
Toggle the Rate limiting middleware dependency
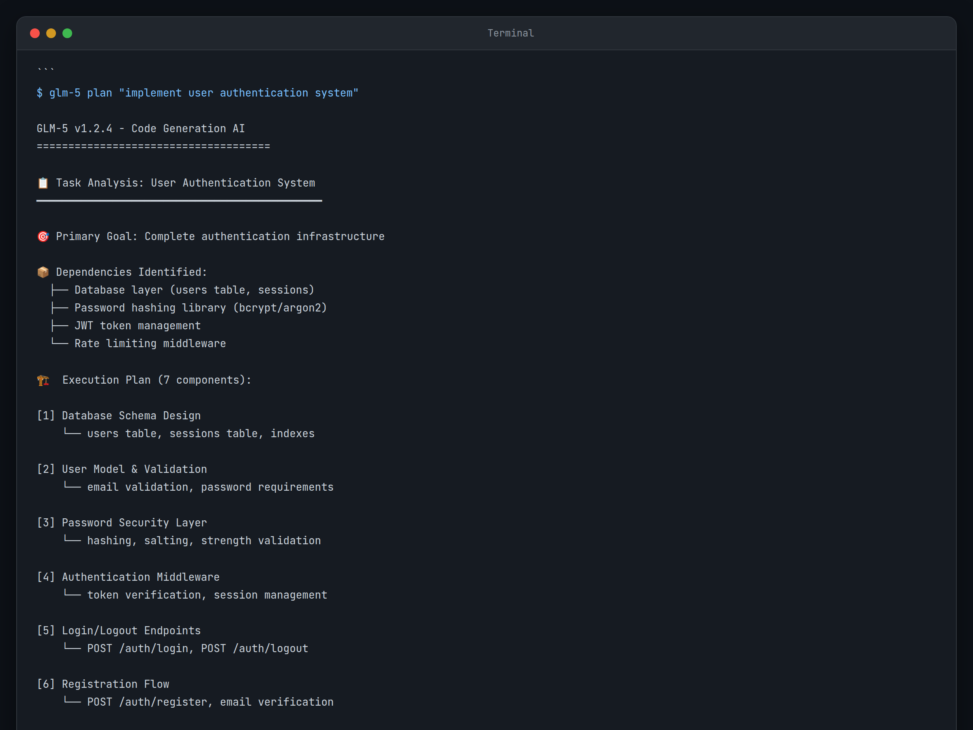pyautogui.click(x=150, y=343)
